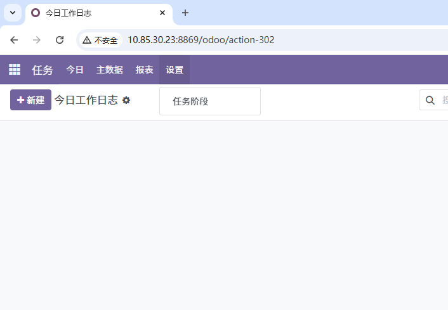The height and width of the screenshot is (310, 448).
Task: Click the 新建 button
Action: coord(31,100)
